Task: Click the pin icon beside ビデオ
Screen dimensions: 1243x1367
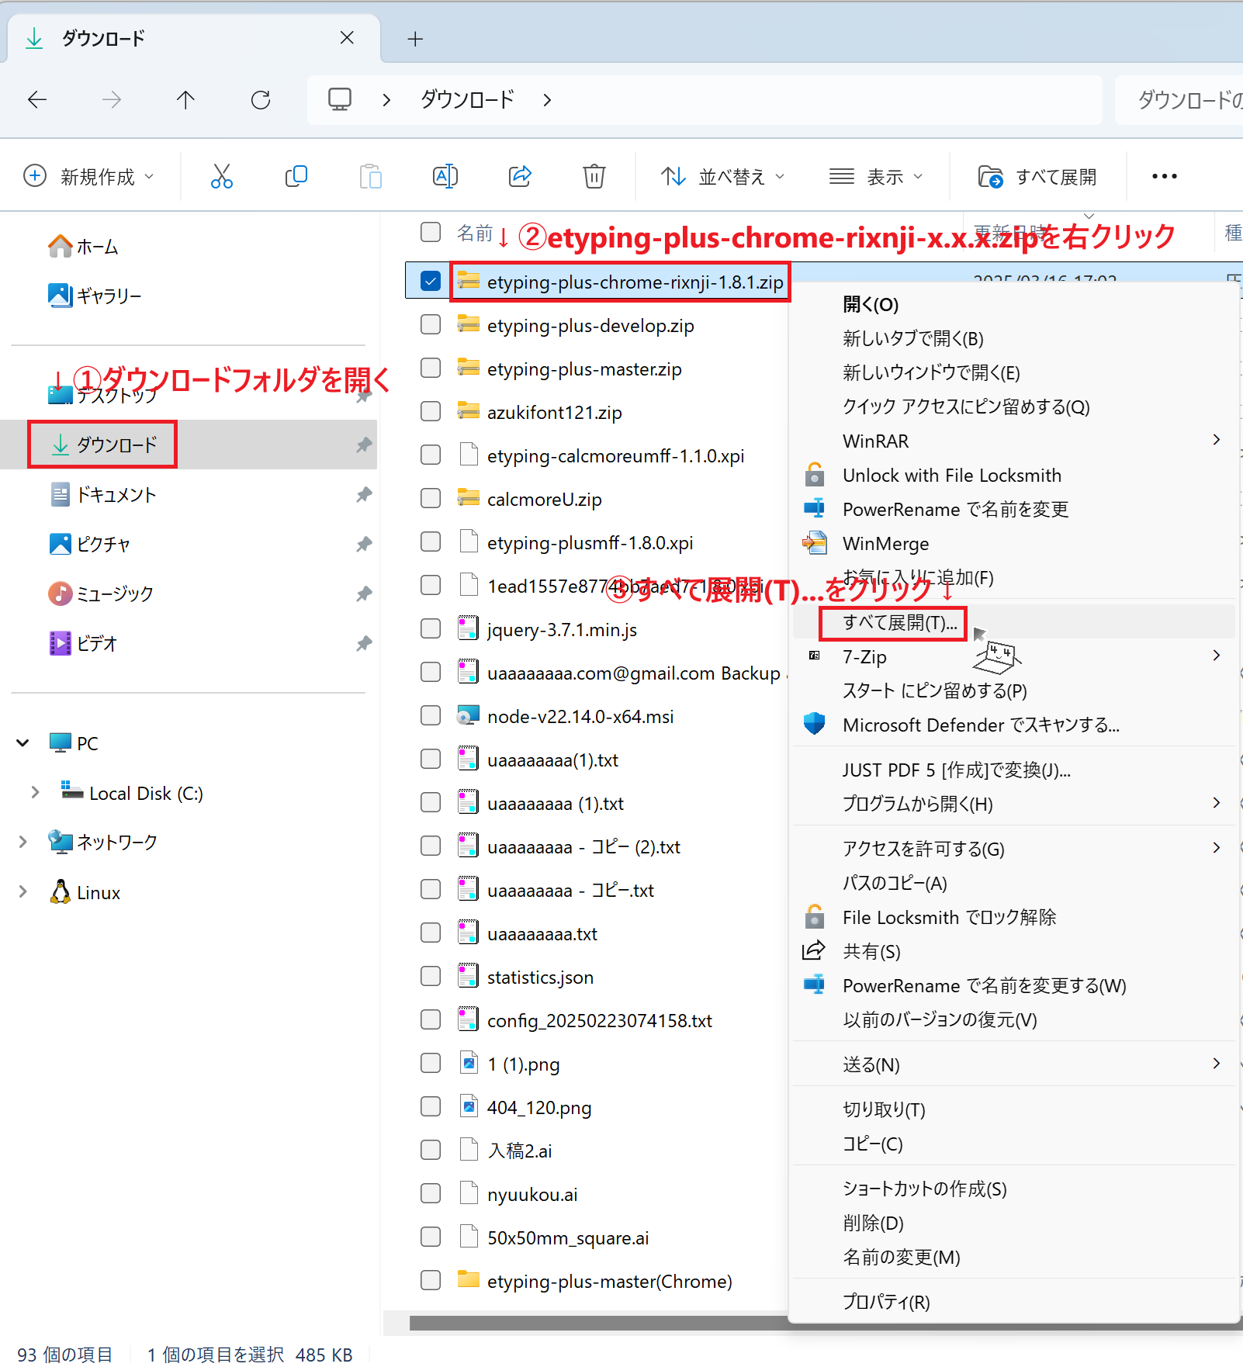Action: click(364, 643)
